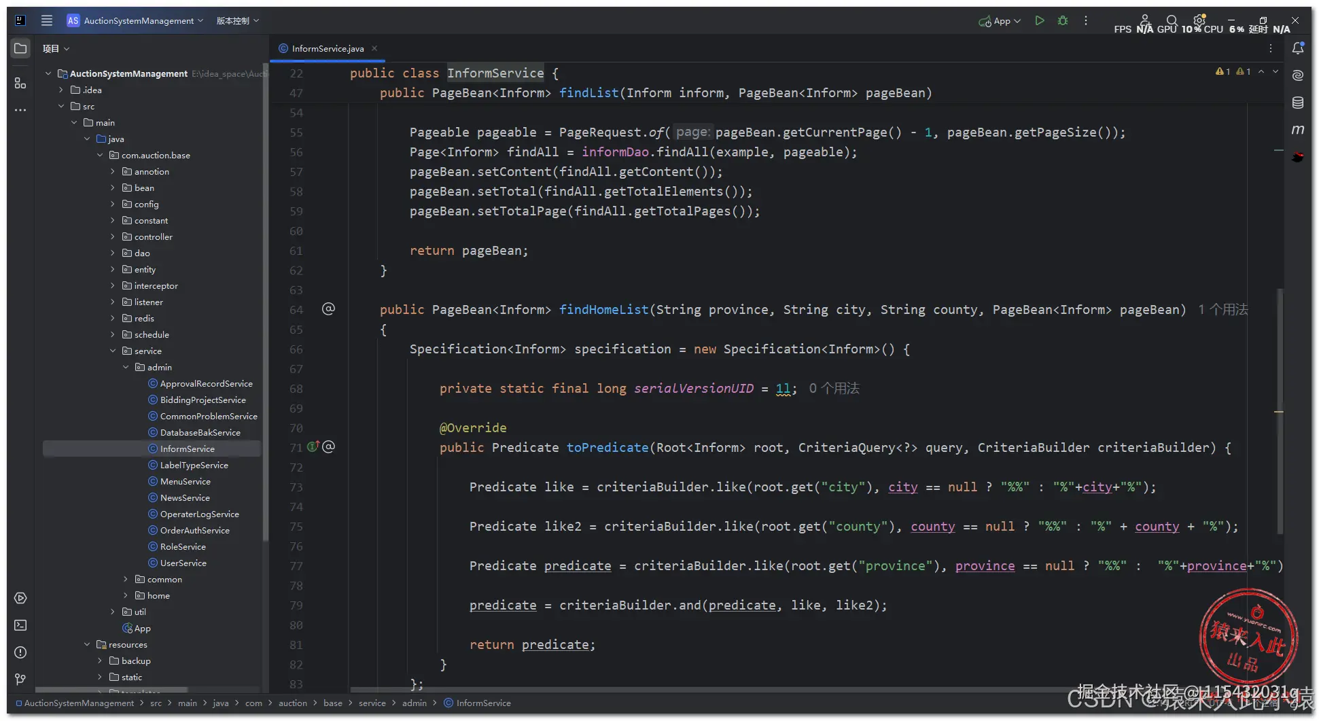This screenshot has width=1319, height=721.
Task: Show more tool windows ellipsis
Action: (20, 110)
